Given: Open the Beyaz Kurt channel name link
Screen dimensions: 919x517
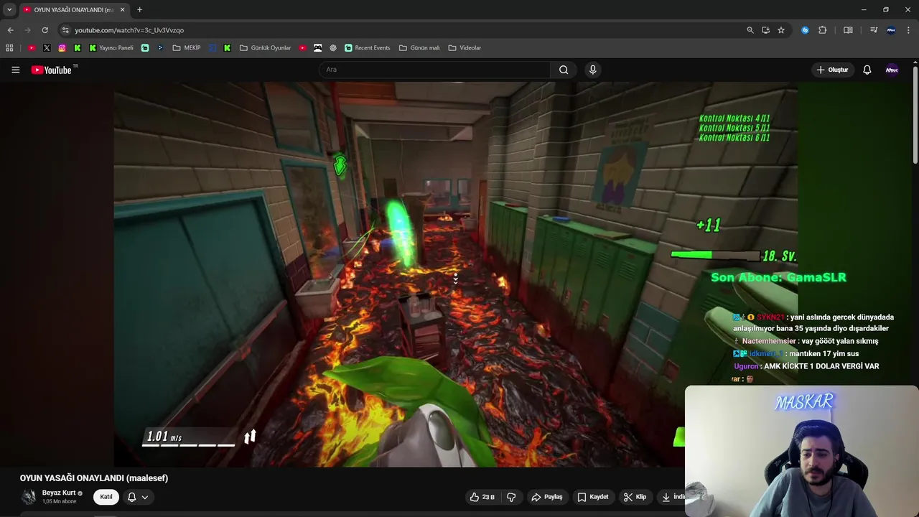Looking at the screenshot, I should pos(59,493).
